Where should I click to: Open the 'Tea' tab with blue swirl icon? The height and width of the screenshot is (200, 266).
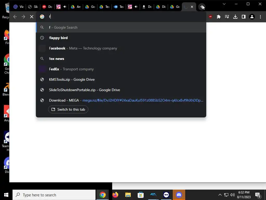click(x=119, y=7)
